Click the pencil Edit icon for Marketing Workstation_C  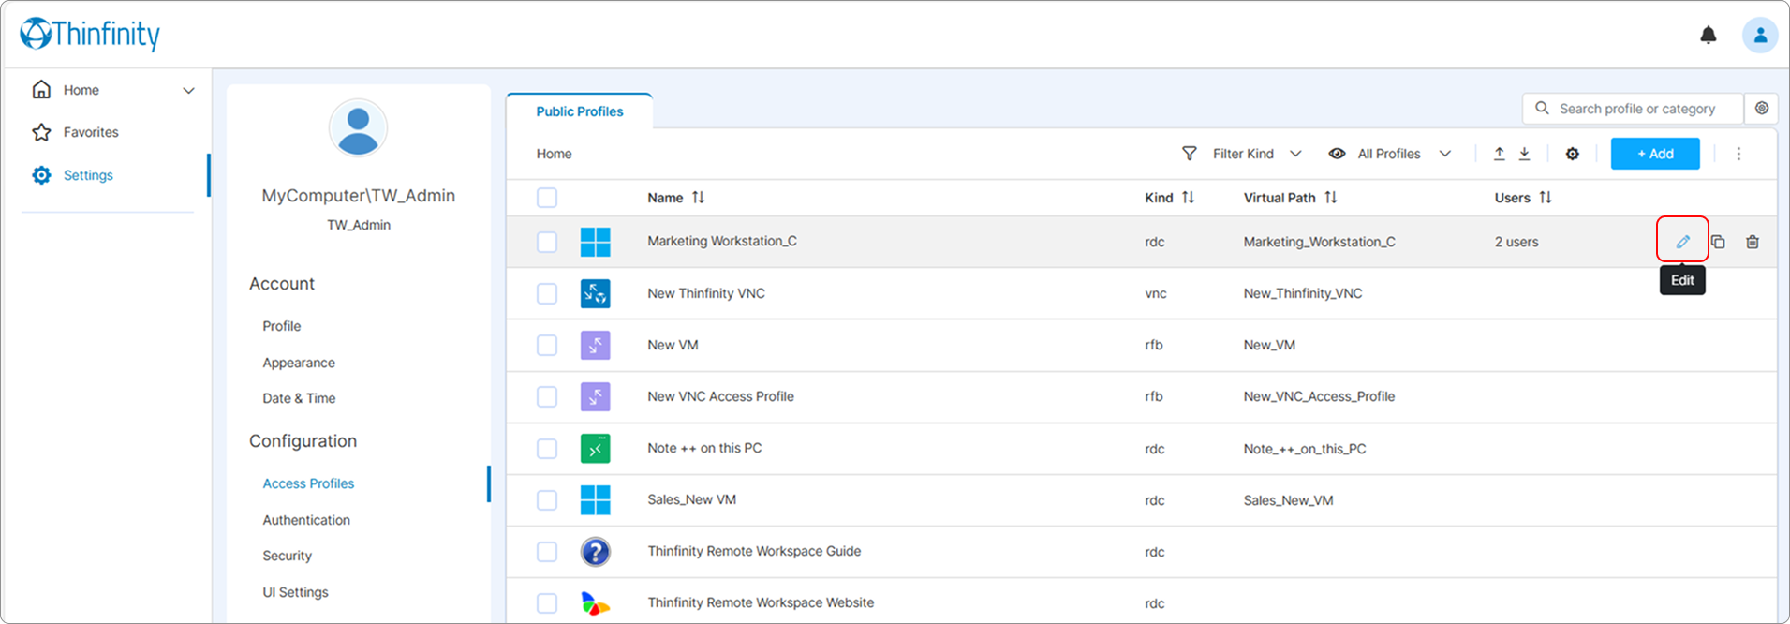click(1682, 242)
